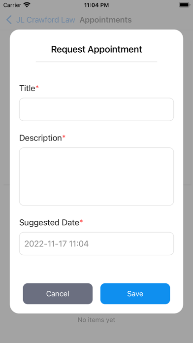Viewport: 193px width, 343px height.
Task: Click the red asterisk beside Description
Action: tap(64, 137)
